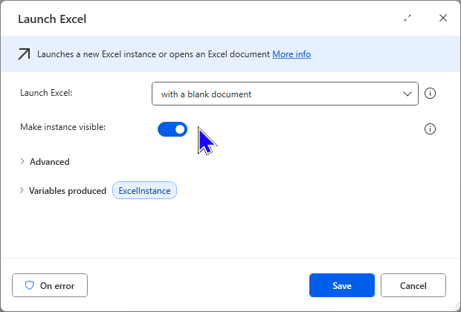The image size is (461, 312).
Task: Open the On error settings
Action: tap(50, 285)
